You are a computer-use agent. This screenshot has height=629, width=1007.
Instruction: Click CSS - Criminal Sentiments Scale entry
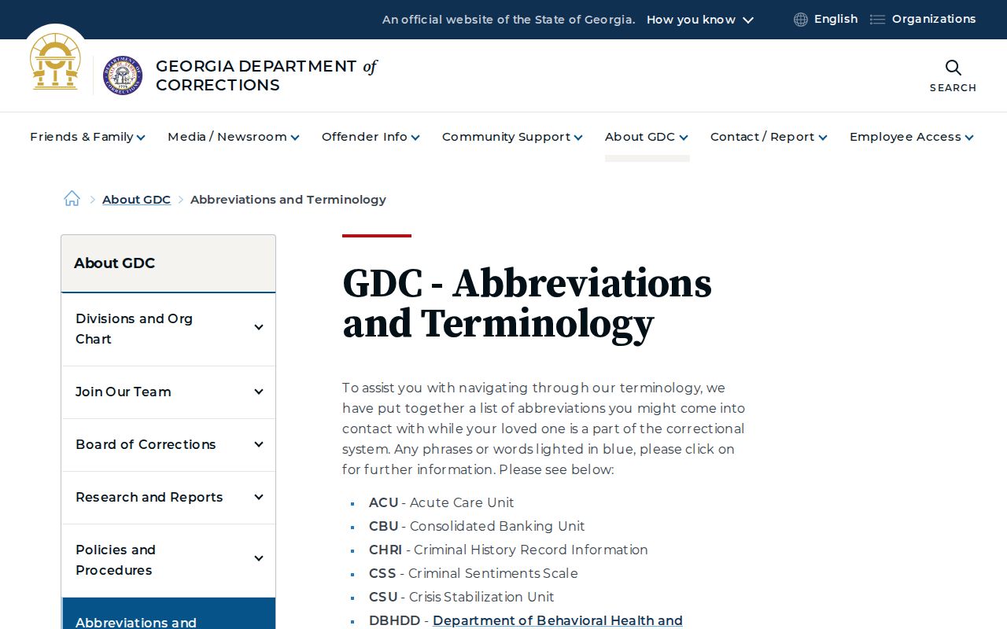tap(474, 573)
